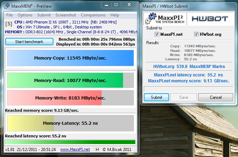The height and width of the screenshot is (157, 238).
Task: Cancel the HWbot Submit dialog
Action: click(x=216, y=97)
